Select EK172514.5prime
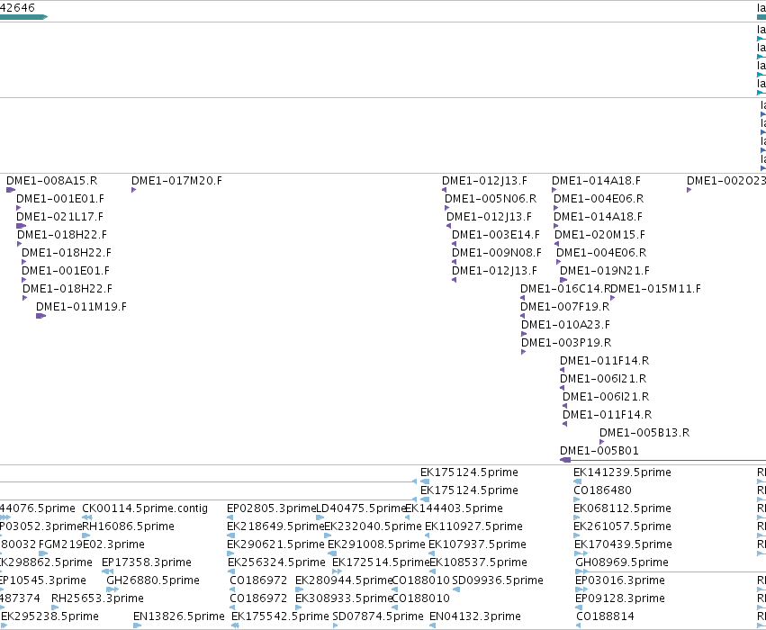 381,562
